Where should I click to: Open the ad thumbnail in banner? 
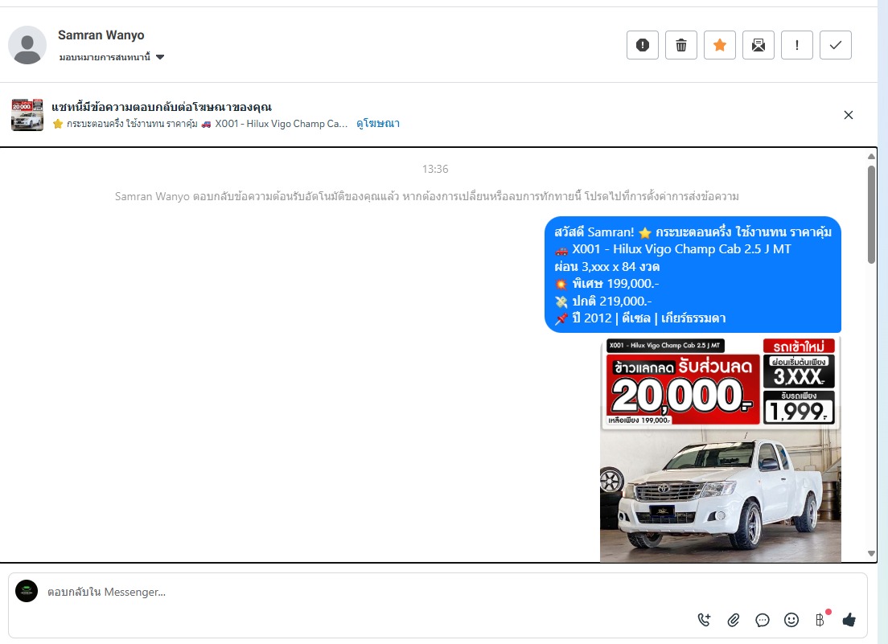[x=27, y=114]
